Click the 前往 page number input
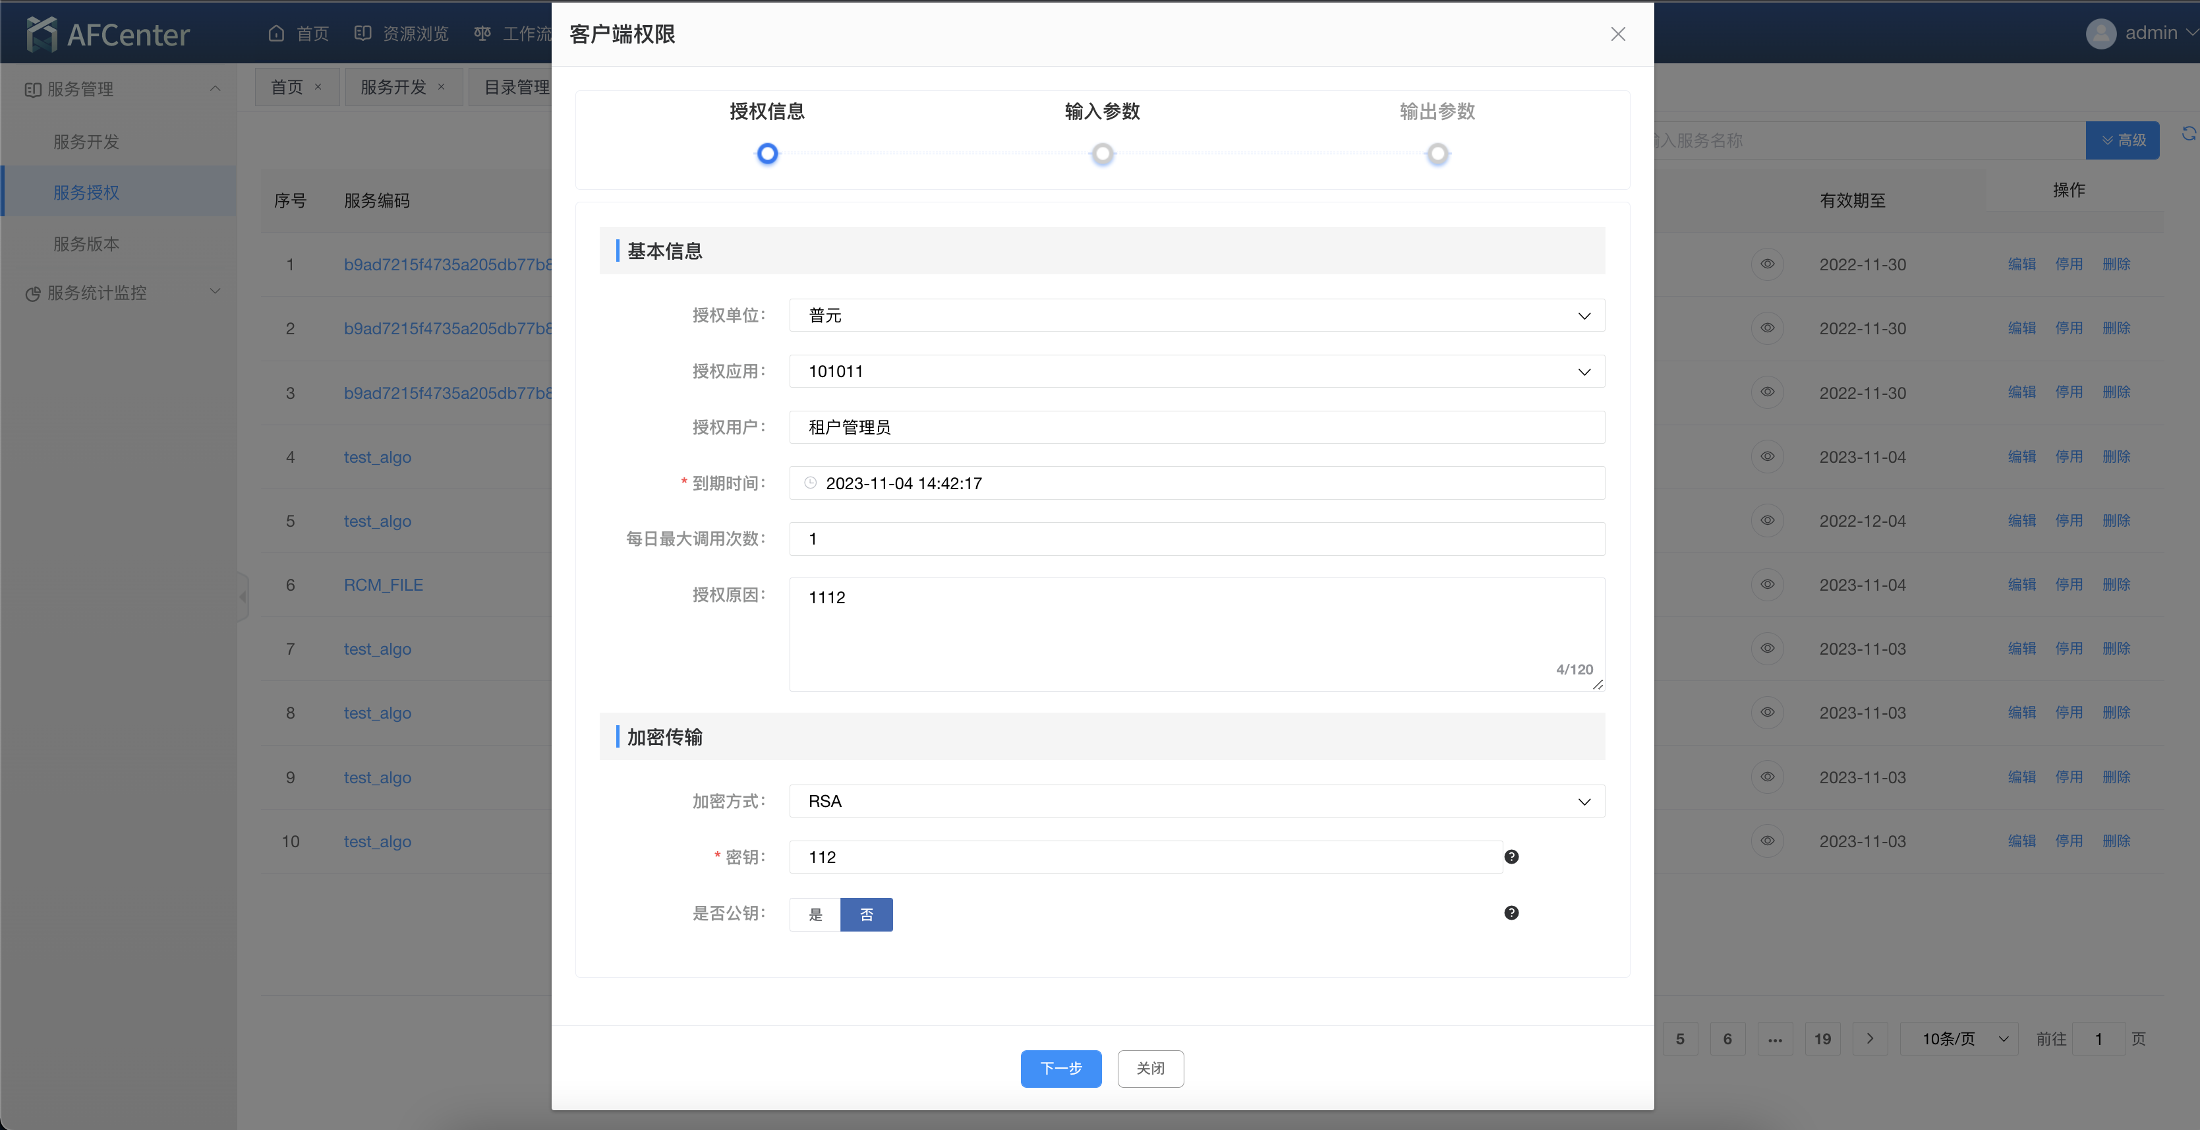This screenshot has width=2200, height=1130. click(x=2099, y=1038)
